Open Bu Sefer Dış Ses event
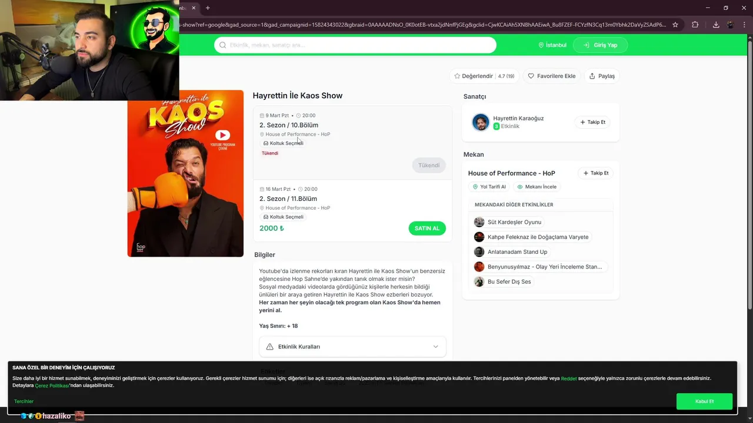The height and width of the screenshot is (423, 753). click(509, 281)
